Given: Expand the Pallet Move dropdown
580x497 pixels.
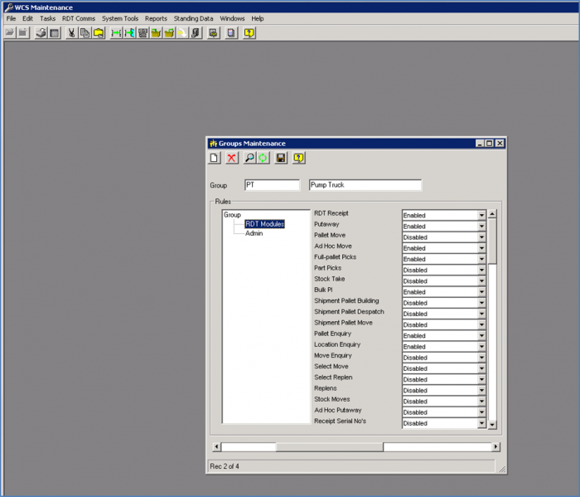Looking at the screenshot, I should (x=481, y=237).
